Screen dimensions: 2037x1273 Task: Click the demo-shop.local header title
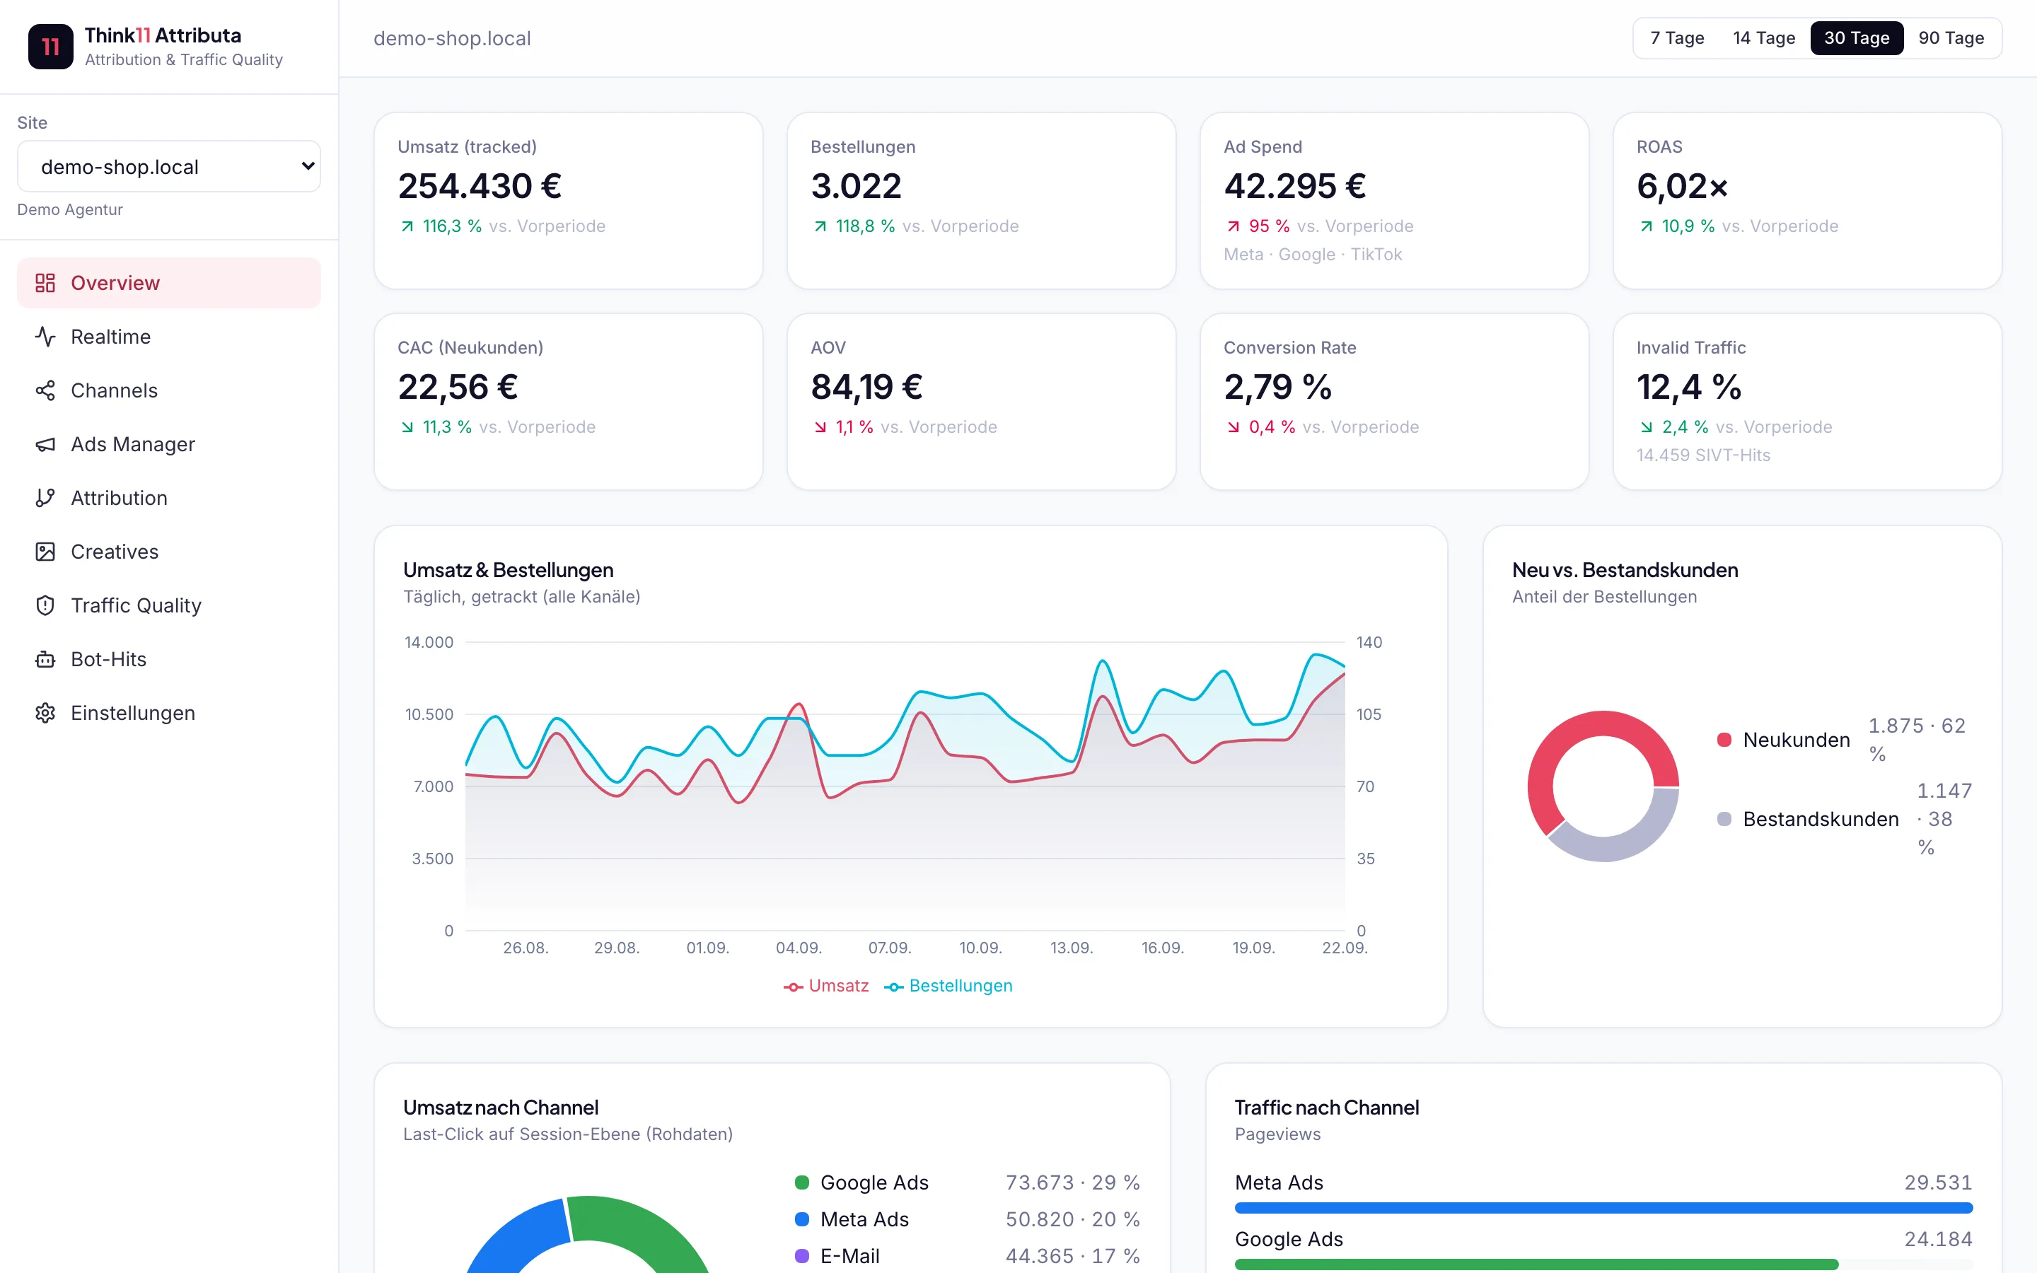452,39
